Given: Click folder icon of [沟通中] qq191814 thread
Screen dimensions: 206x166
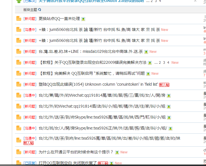Looking at the screenshot, I should pyautogui.click(x=19, y=95).
